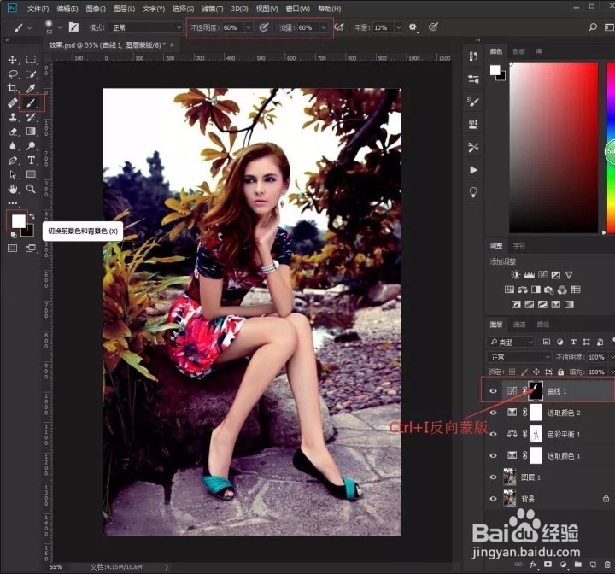Open the layer 不透明度 100% dropdown

coord(611,357)
